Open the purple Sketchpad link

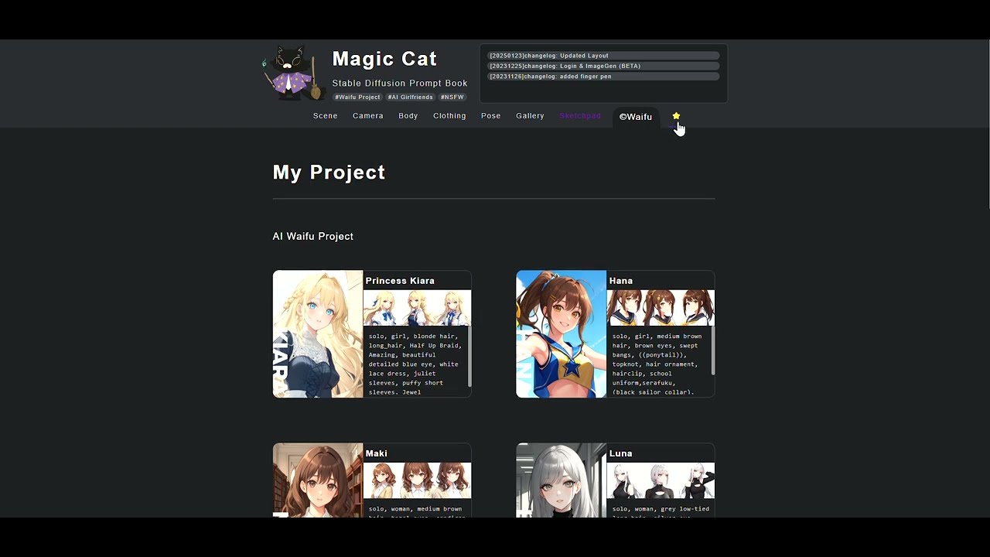[x=580, y=116]
